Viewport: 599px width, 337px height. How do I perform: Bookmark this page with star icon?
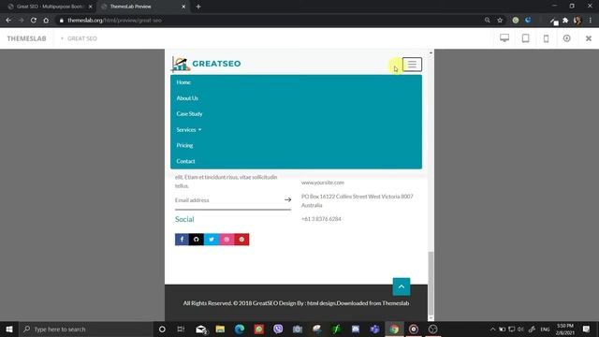tap(500, 21)
